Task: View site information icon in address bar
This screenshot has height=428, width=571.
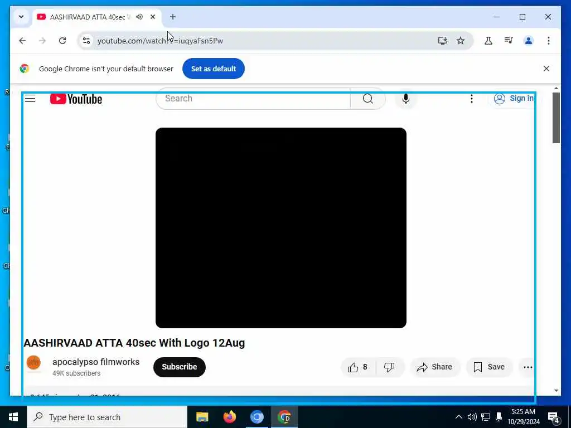Action: click(86, 41)
